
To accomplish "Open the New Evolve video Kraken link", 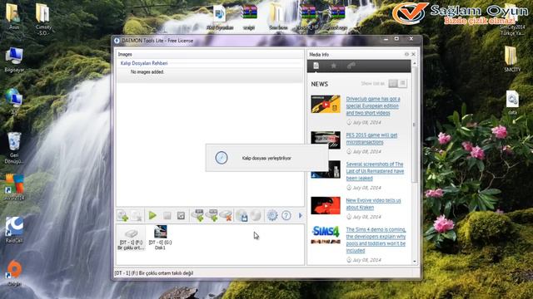I will pyautogui.click(x=373, y=203).
